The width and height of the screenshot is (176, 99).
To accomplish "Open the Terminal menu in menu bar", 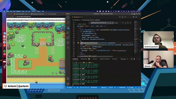I will tap(33, 11).
